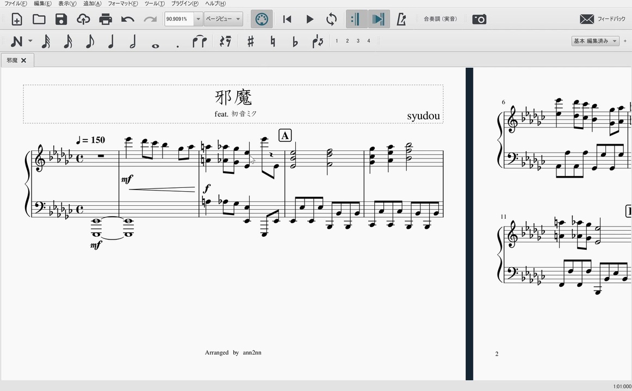Close the 邪魔 score tab
This screenshot has width=632, height=391.
pos(24,60)
